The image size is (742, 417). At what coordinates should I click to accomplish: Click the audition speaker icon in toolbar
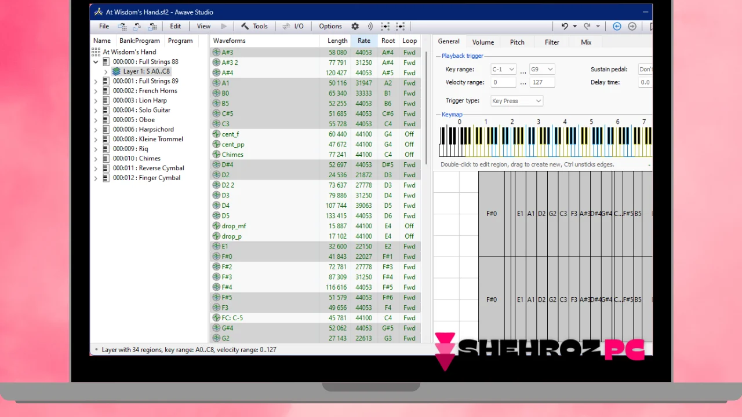click(x=370, y=26)
